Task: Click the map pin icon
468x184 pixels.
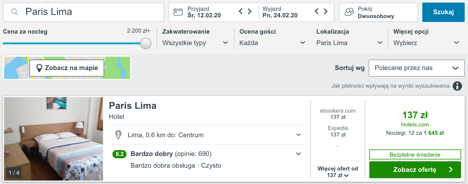Action: [39, 68]
